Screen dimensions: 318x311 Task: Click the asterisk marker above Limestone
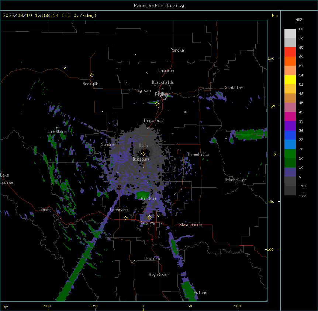pos(56,128)
